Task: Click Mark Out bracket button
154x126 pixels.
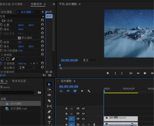Action: pyautogui.click(x=122, y=73)
